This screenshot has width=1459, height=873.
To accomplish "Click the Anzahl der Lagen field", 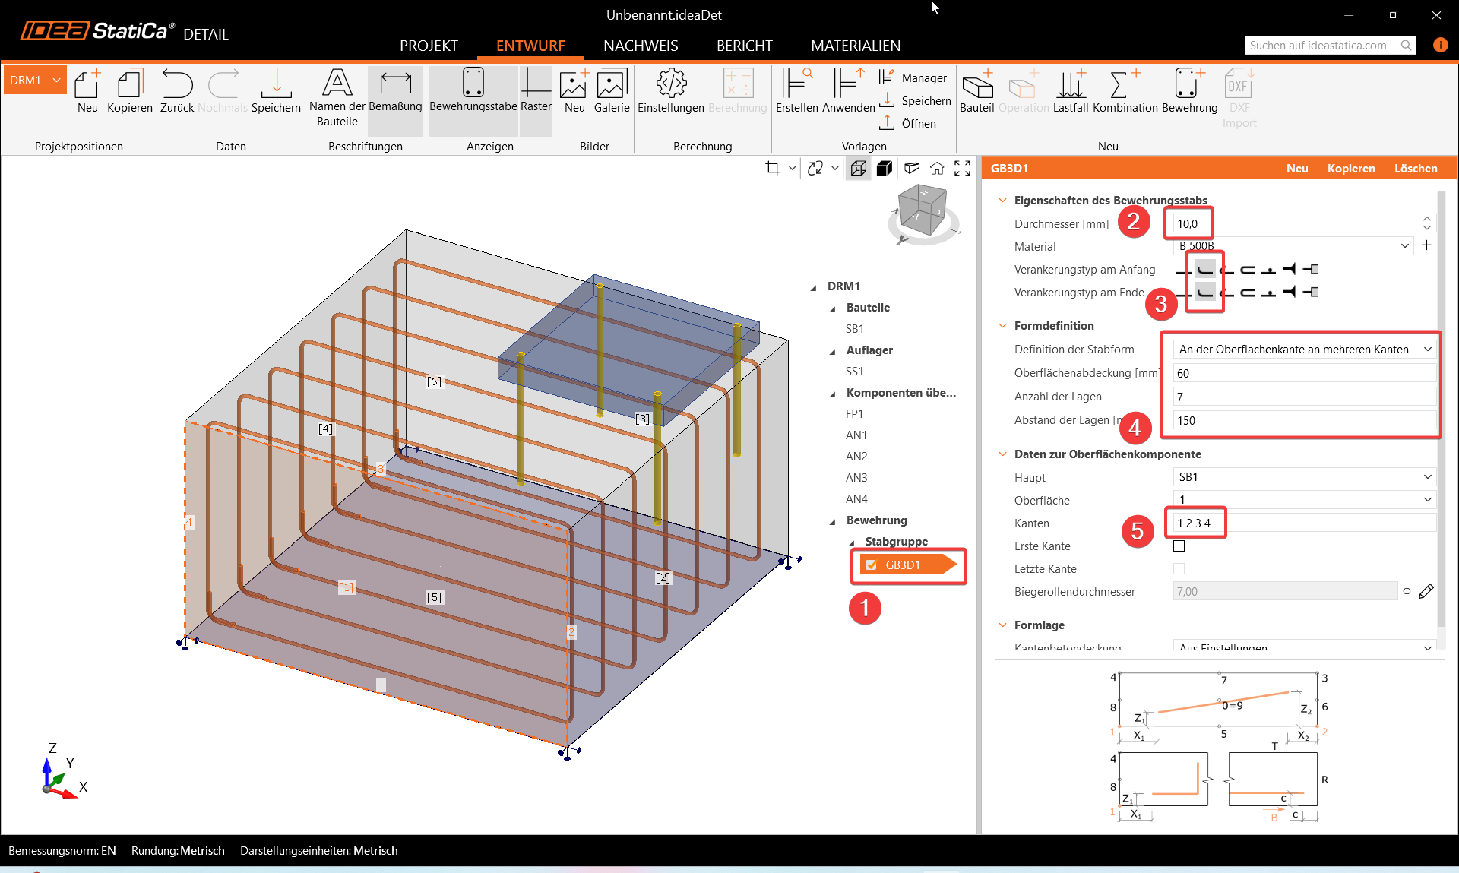I will tap(1303, 397).
